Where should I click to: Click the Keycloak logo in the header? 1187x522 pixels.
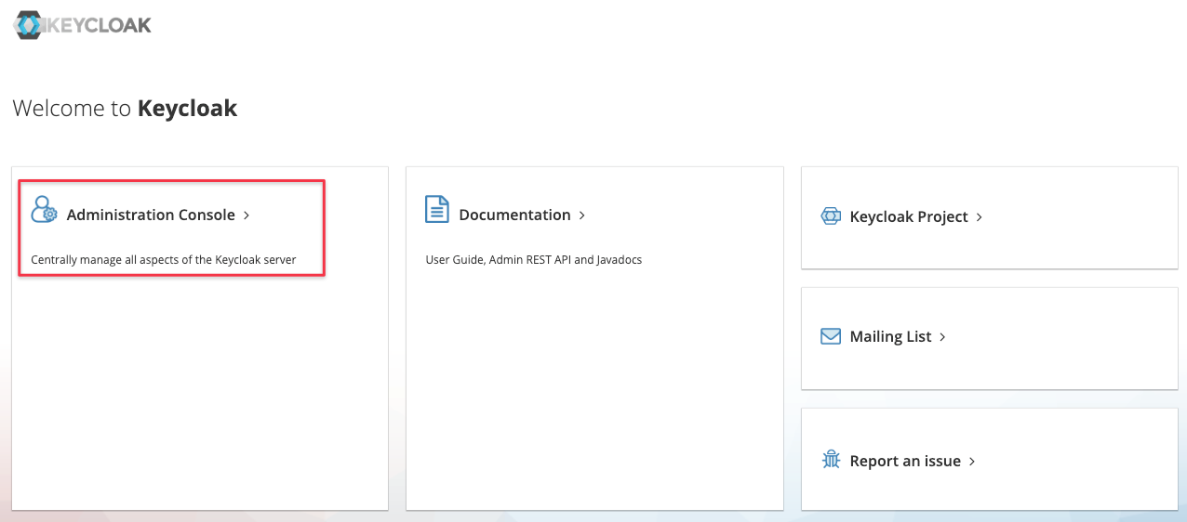82,25
